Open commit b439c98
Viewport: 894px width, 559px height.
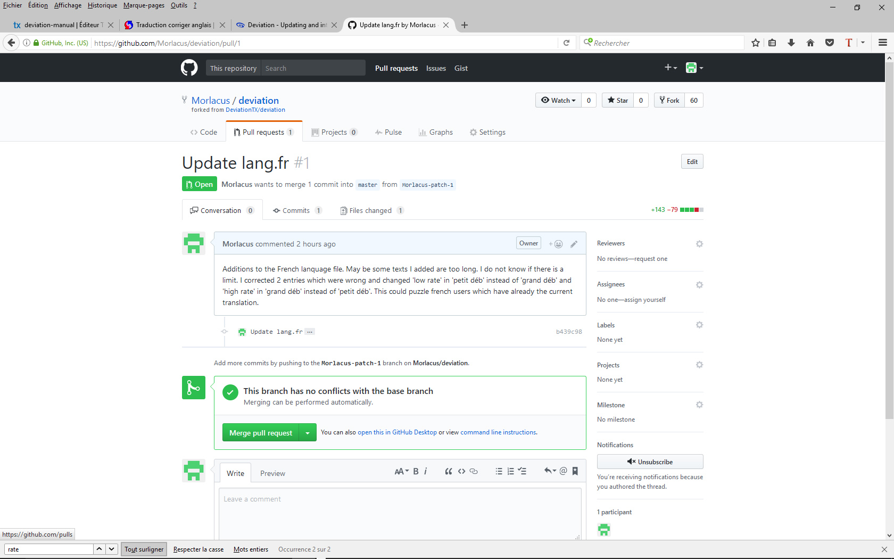click(569, 332)
